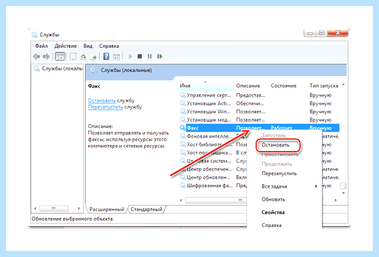This screenshot has width=379, height=257.
Task: Click the Forward arrow in the toolbar
Action: (x=46, y=57)
